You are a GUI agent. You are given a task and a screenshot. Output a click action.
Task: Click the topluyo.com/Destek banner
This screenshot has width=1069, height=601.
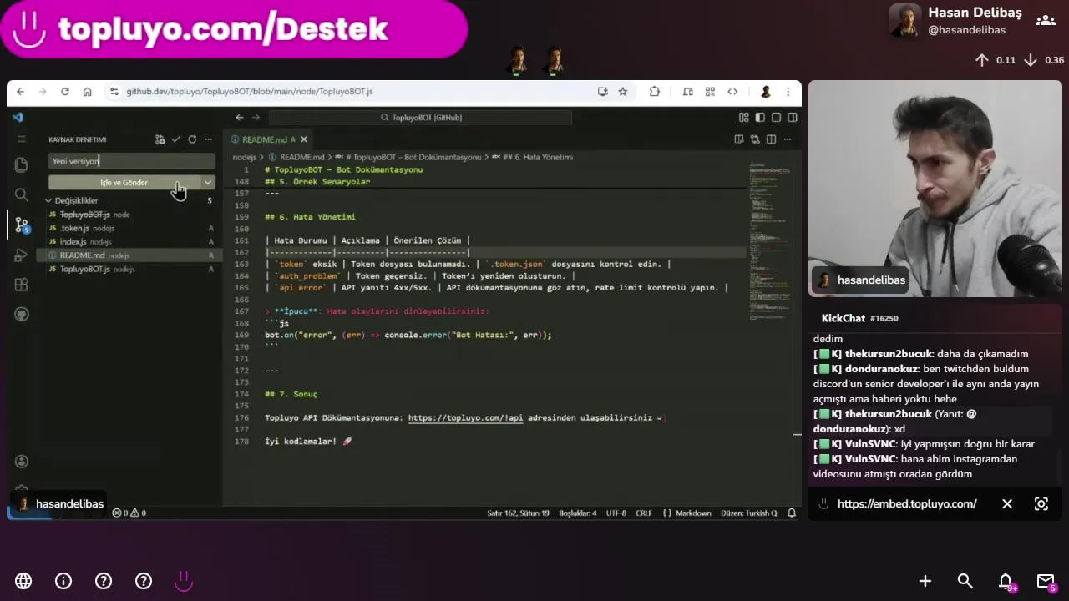pyautogui.click(x=233, y=29)
